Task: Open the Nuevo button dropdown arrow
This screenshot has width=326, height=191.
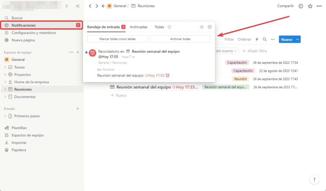Action: coord(297,39)
